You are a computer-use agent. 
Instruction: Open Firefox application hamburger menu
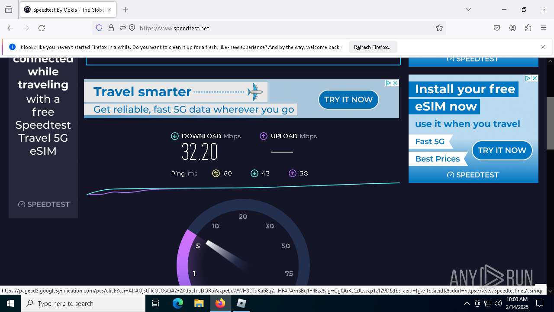coord(544,28)
